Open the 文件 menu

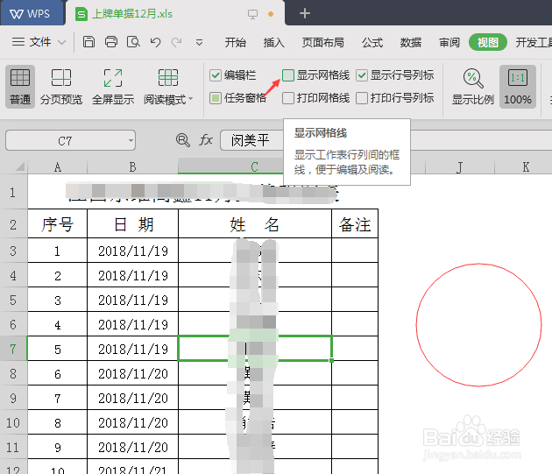pos(32,42)
